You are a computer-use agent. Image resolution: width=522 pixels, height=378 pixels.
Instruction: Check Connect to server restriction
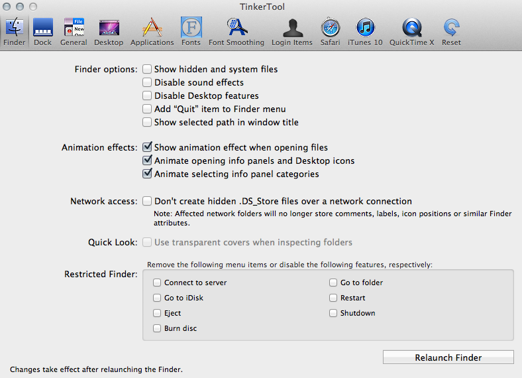157,283
